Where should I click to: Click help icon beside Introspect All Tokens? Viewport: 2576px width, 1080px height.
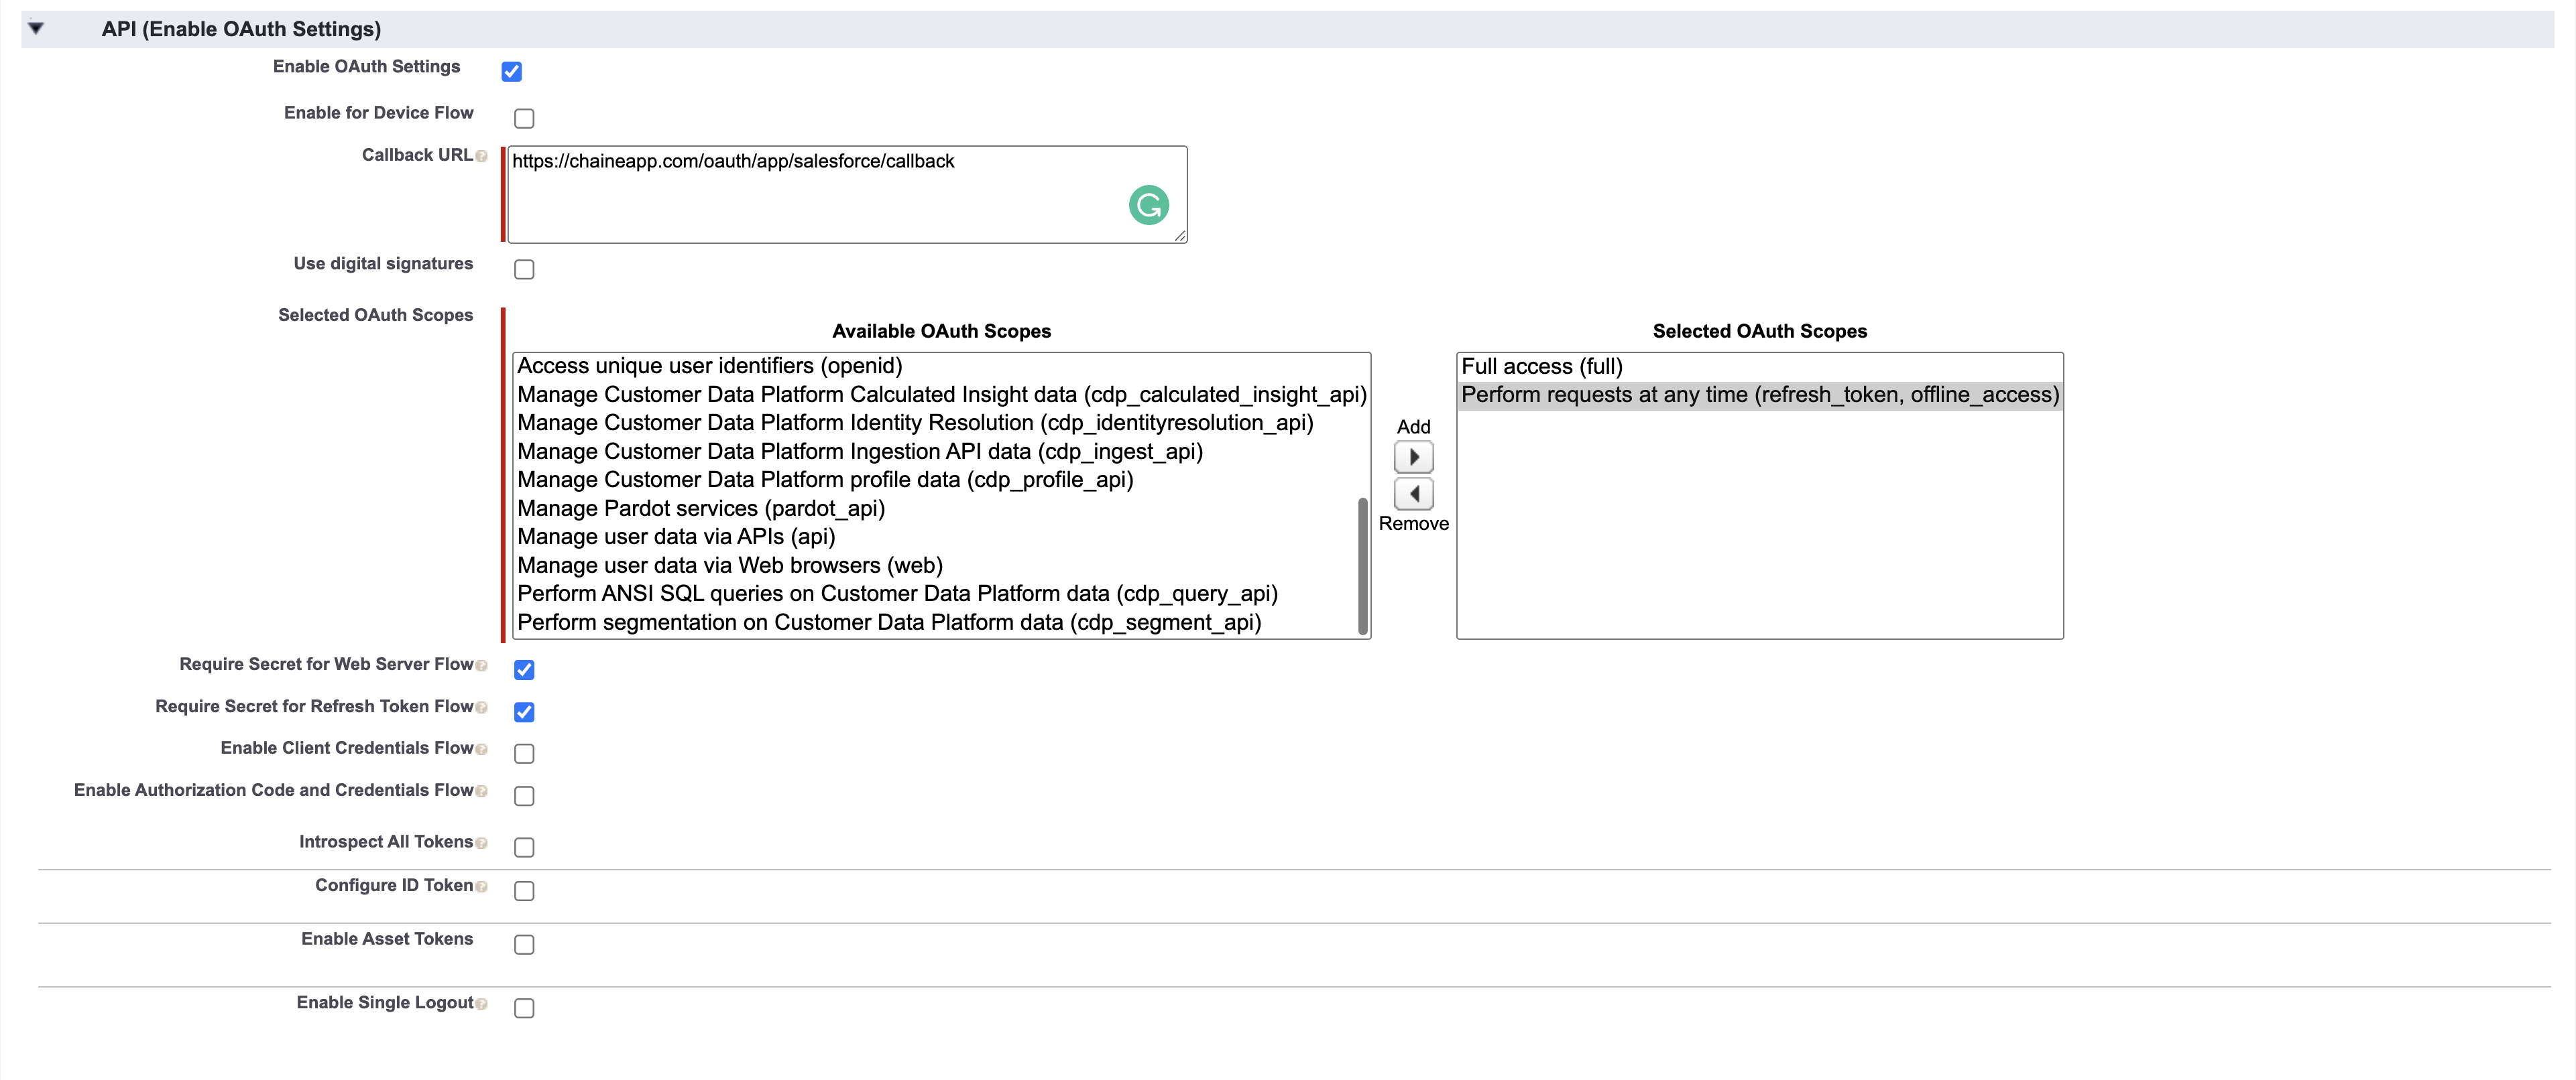(x=482, y=843)
